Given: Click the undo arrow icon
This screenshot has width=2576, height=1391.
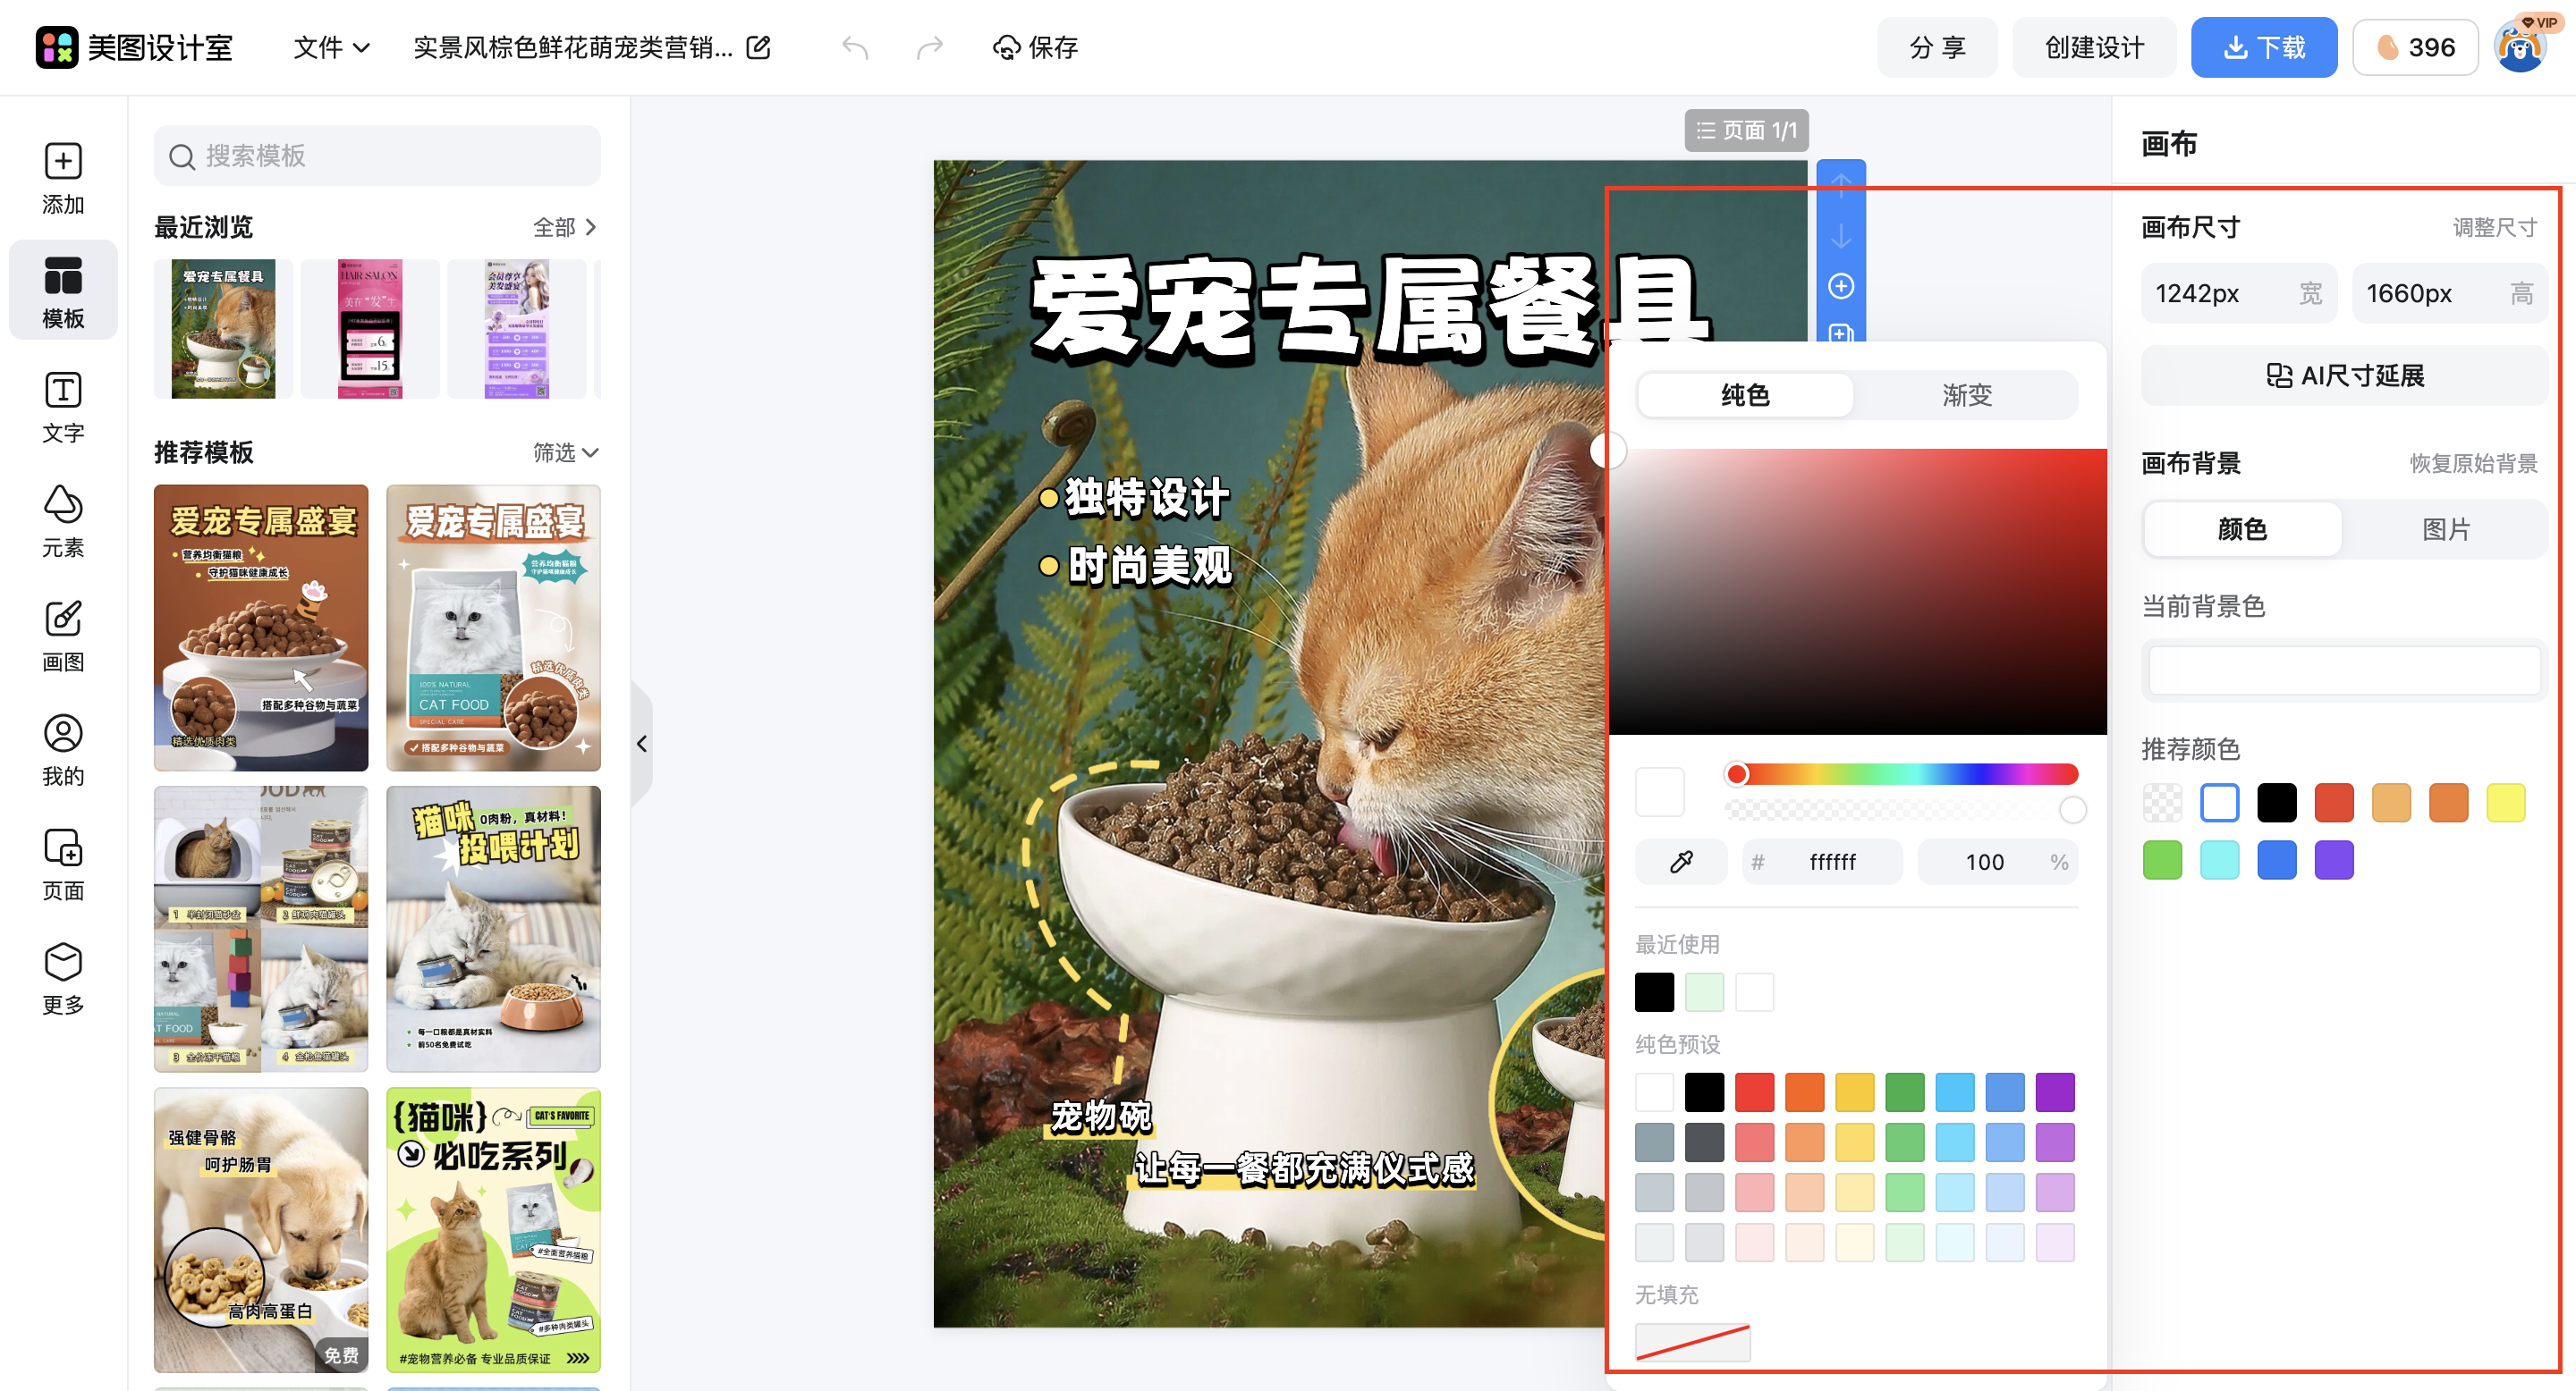Looking at the screenshot, I should pyautogui.click(x=855, y=47).
